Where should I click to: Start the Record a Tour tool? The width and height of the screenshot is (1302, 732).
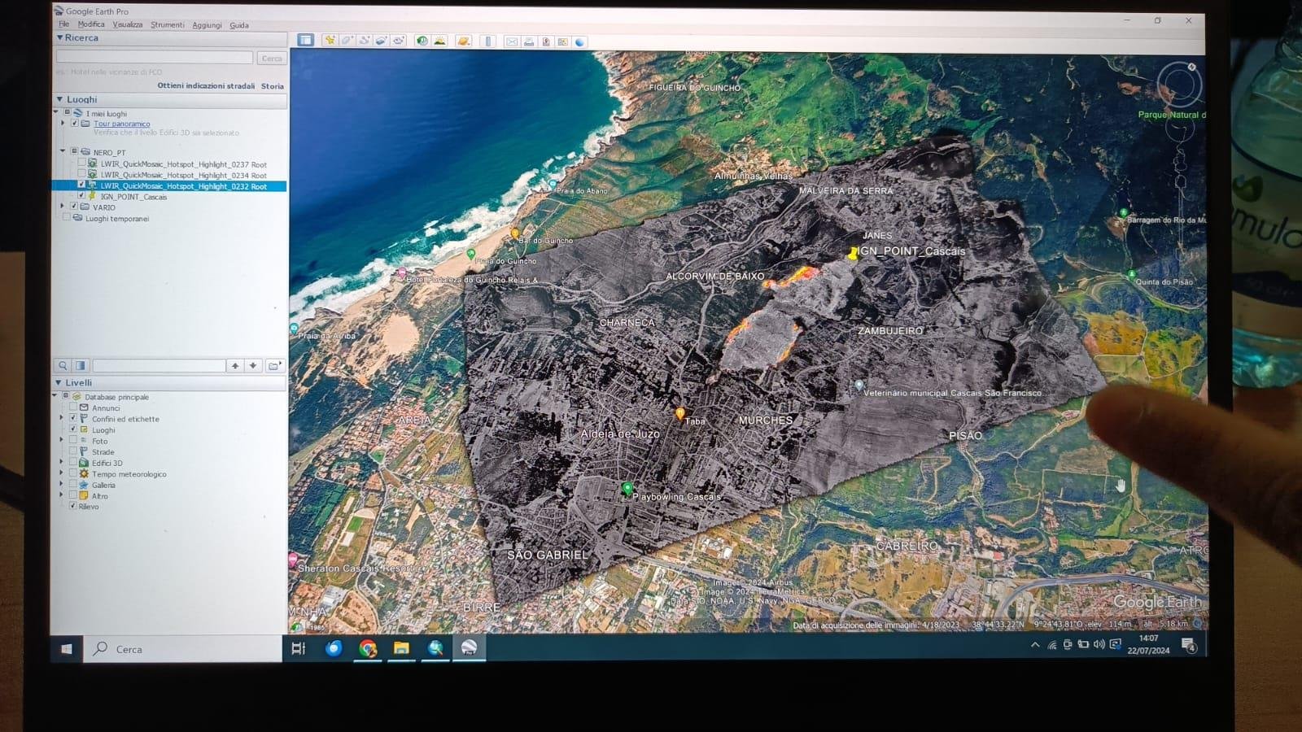pyautogui.click(x=398, y=41)
